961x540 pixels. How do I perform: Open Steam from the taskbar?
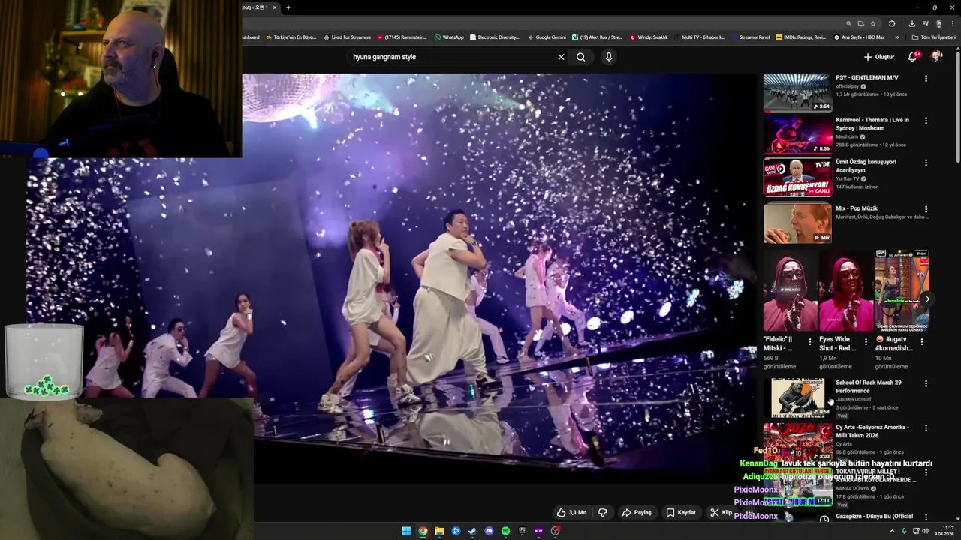(x=472, y=531)
